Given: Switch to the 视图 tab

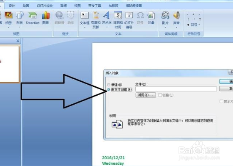Looking at the screenshot, I should tap(77, 6).
